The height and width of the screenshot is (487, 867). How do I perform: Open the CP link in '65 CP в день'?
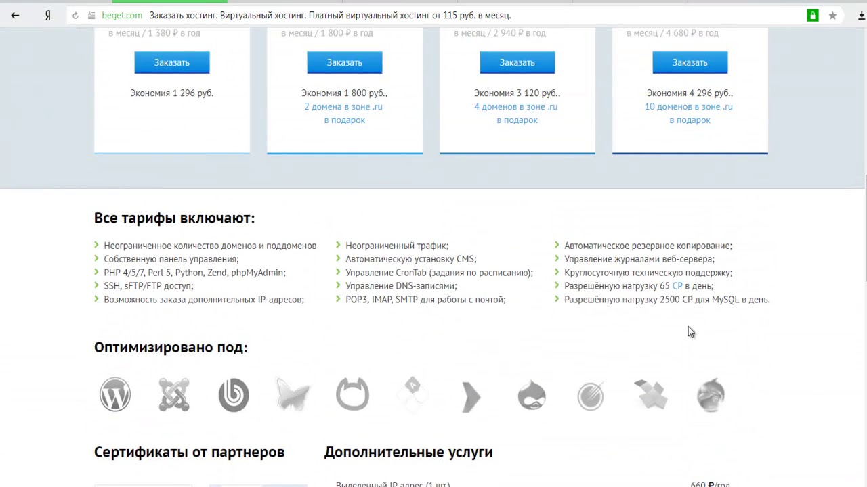(677, 286)
